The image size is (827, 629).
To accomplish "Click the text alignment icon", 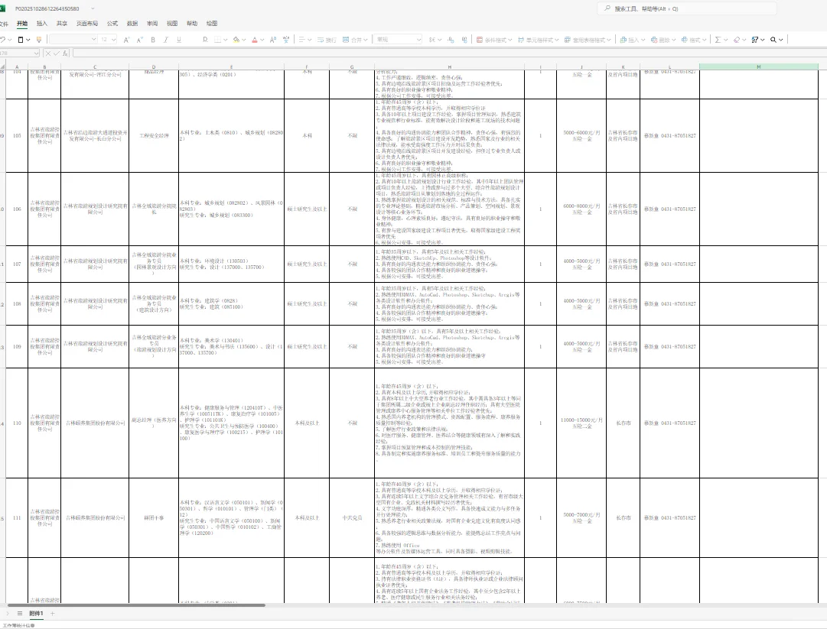I will click(x=301, y=40).
